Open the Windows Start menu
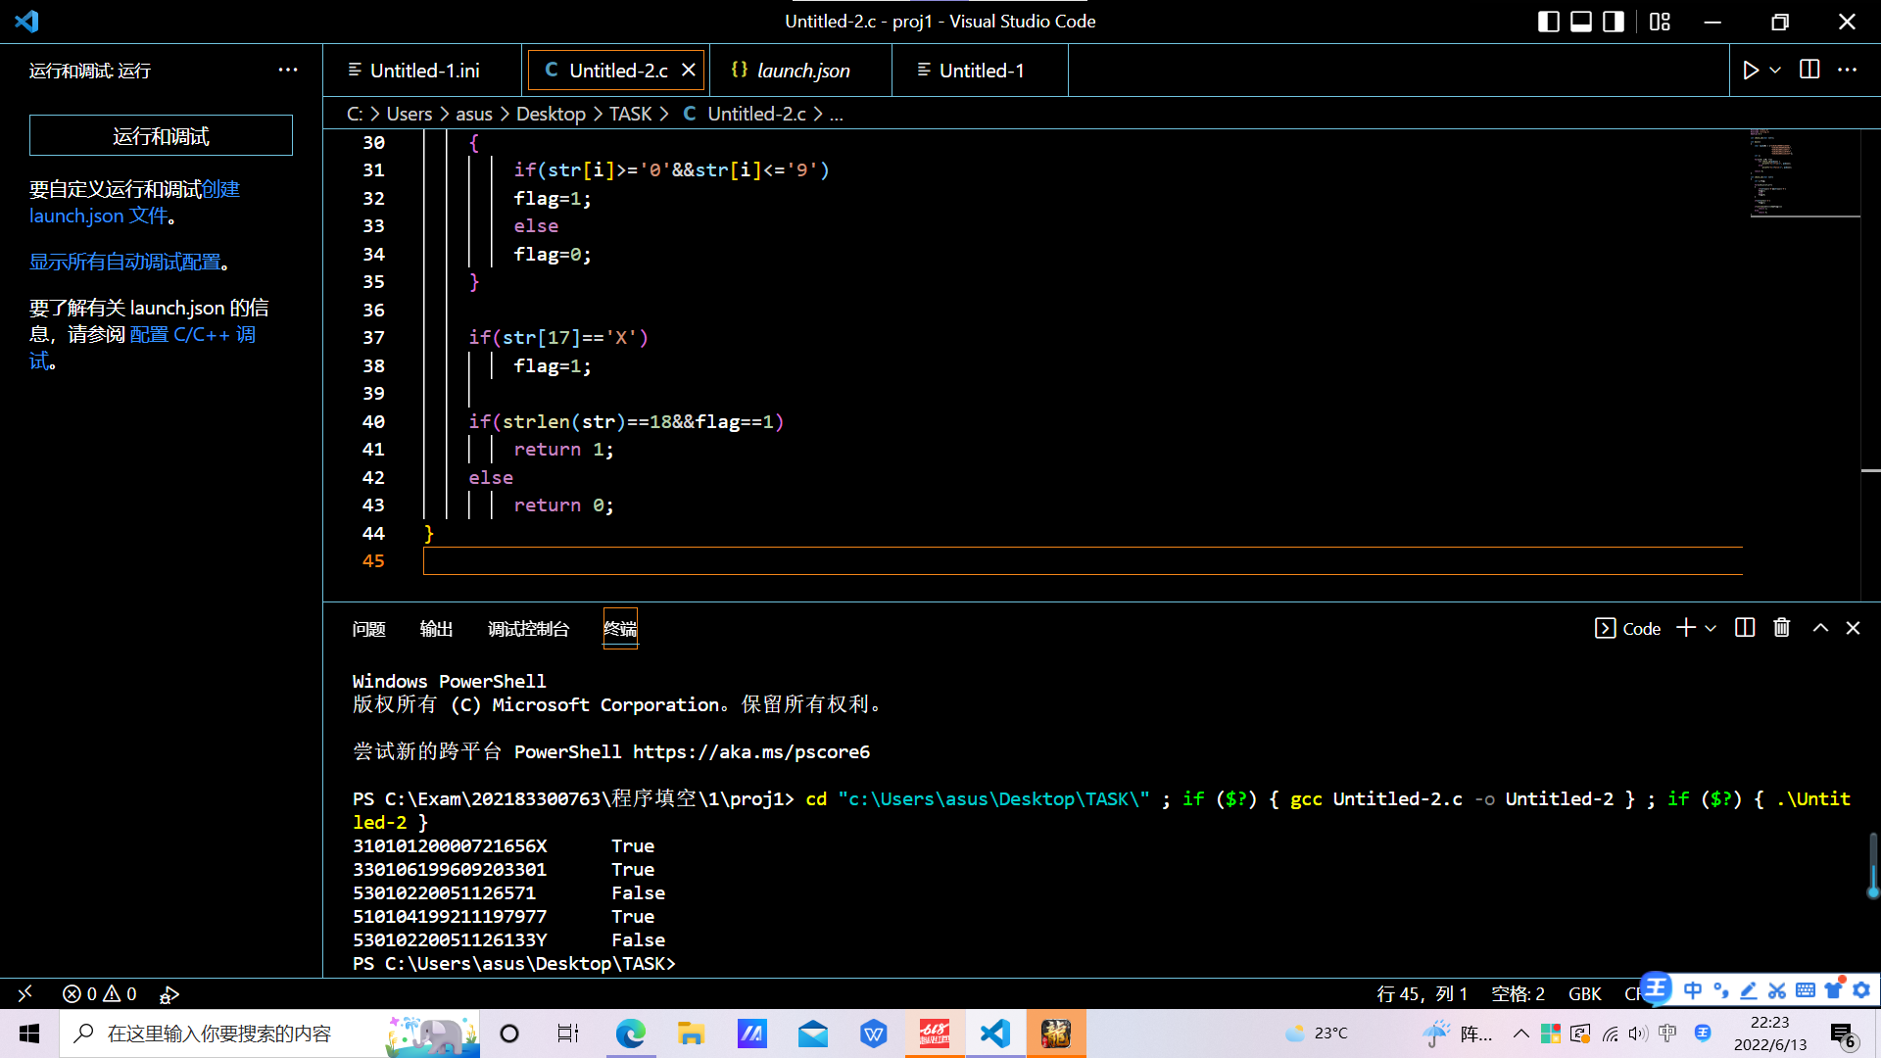This screenshot has height=1058, width=1881. 29,1034
